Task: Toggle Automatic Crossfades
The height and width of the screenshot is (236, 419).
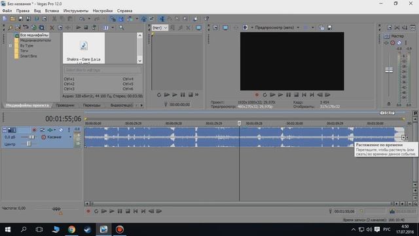Action: click(x=121, y=19)
